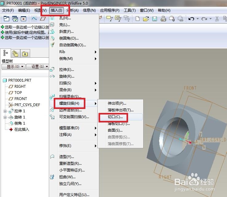
Task: Choose 倒圆角(O)... from Insert menu
Action: coord(69,38)
